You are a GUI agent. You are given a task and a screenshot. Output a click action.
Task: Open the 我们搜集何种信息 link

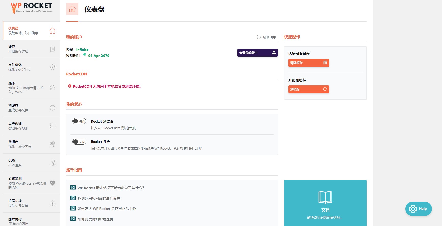click(188, 148)
